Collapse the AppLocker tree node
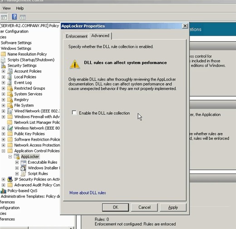Viewport: 236px width, 229px height. (10, 156)
